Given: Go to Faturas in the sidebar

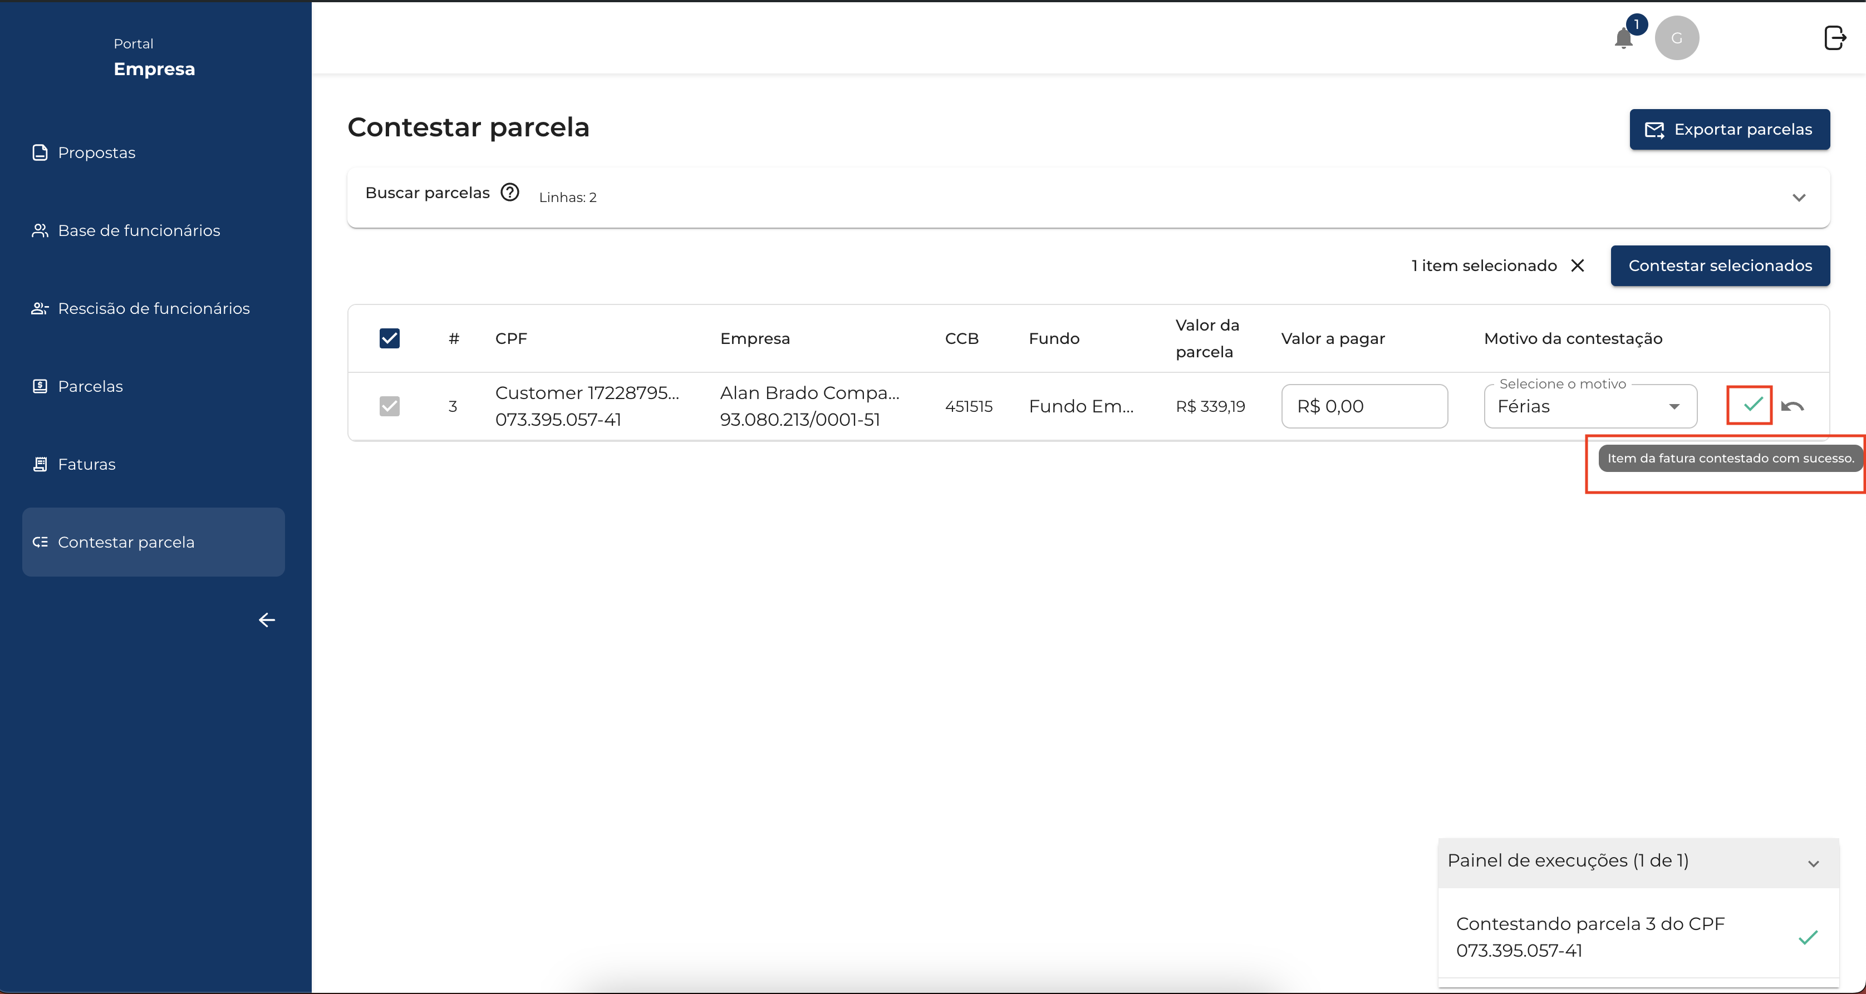Looking at the screenshot, I should click(86, 464).
